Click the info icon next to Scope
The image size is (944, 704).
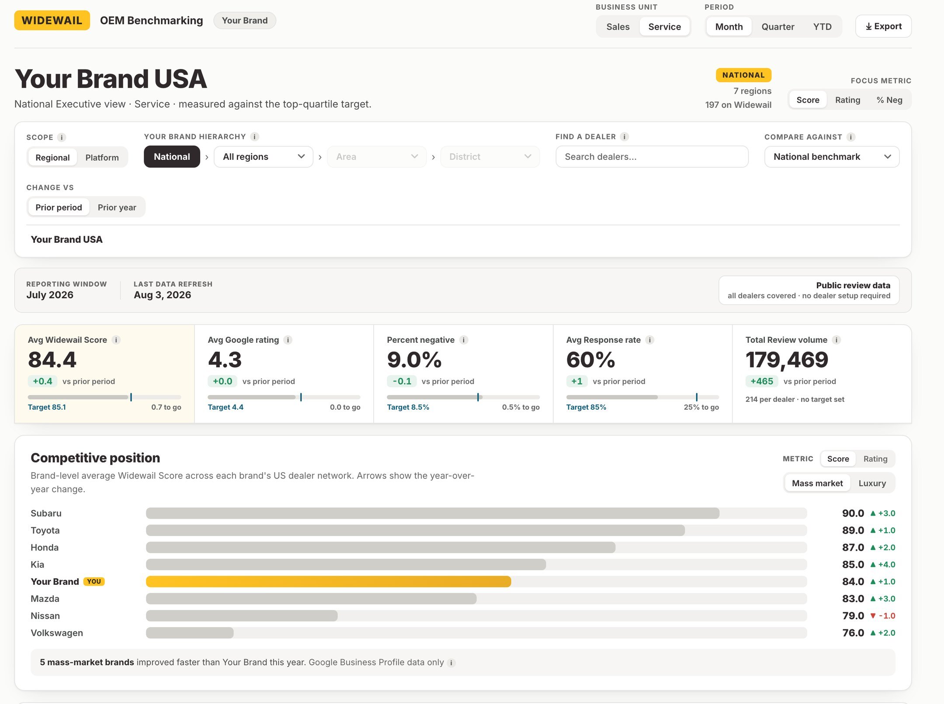[62, 137]
